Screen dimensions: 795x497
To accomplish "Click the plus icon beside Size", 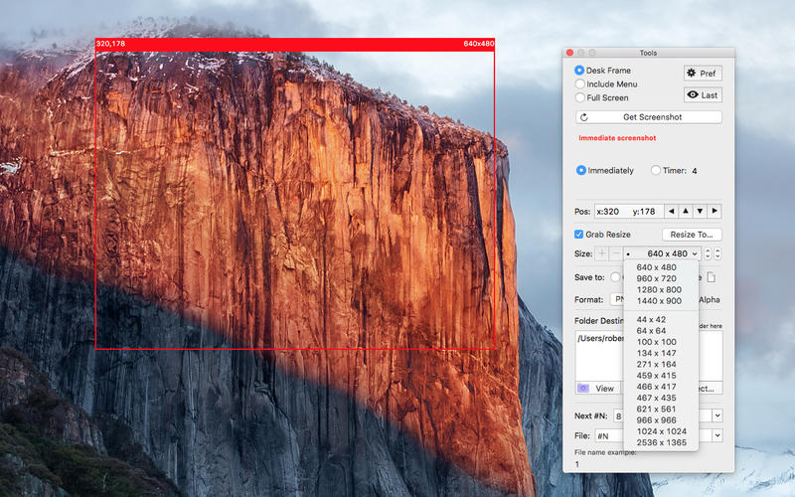I will click(x=602, y=254).
